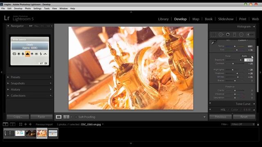Image resolution: width=262 pixels, height=147 pixels.
Task: Switch to the Slideshow module
Action: coord(226,19)
